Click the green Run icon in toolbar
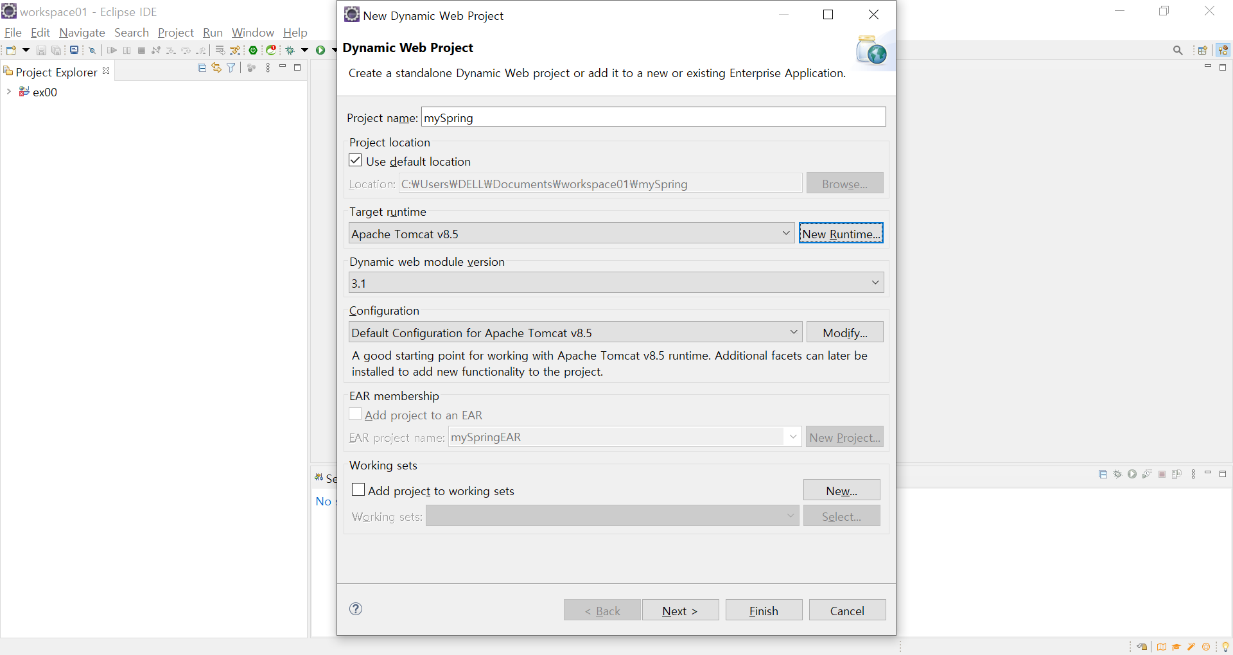Image resolution: width=1233 pixels, height=655 pixels. tap(320, 50)
